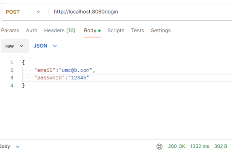Image resolution: width=232 pixels, height=155 pixels.
Task: Click line number 4 in the editor gutter
Action: pos(12,85)
